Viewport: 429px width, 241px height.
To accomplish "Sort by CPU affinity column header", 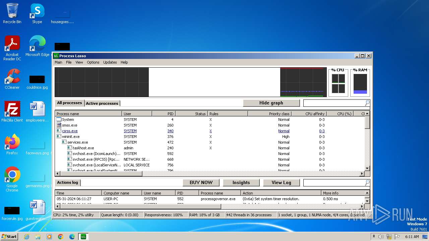I will click(x=309, y=114).
